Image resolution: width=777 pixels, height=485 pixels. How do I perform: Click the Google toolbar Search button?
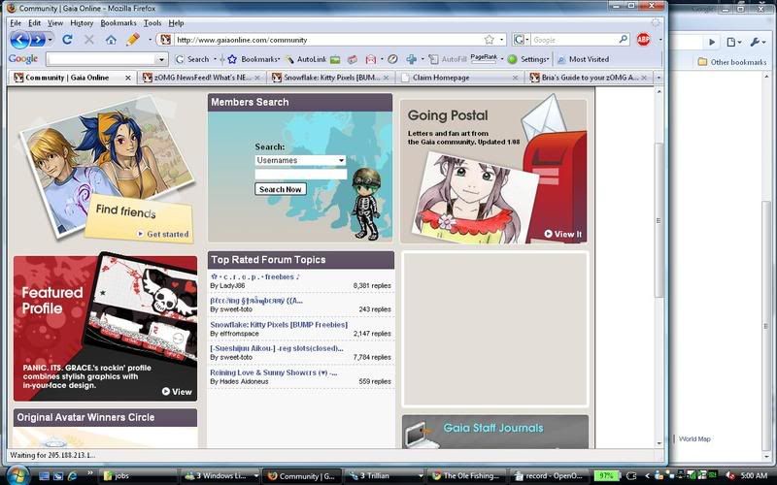(192, 59)
